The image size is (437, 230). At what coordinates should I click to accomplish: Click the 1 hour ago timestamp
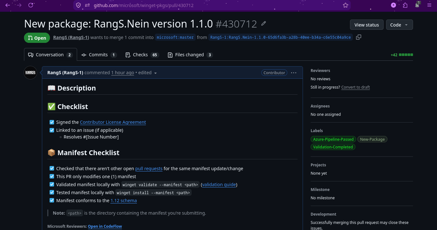(x=123, y=73)
